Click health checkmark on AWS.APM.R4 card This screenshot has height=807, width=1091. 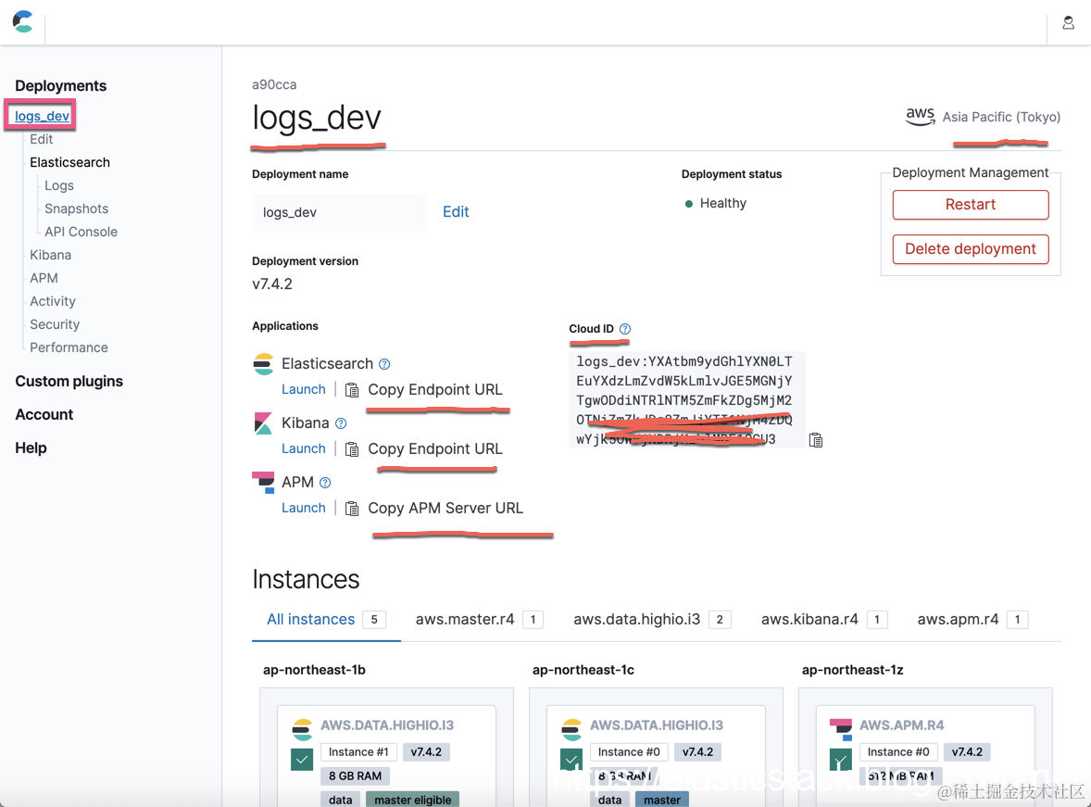click(841, 760)
